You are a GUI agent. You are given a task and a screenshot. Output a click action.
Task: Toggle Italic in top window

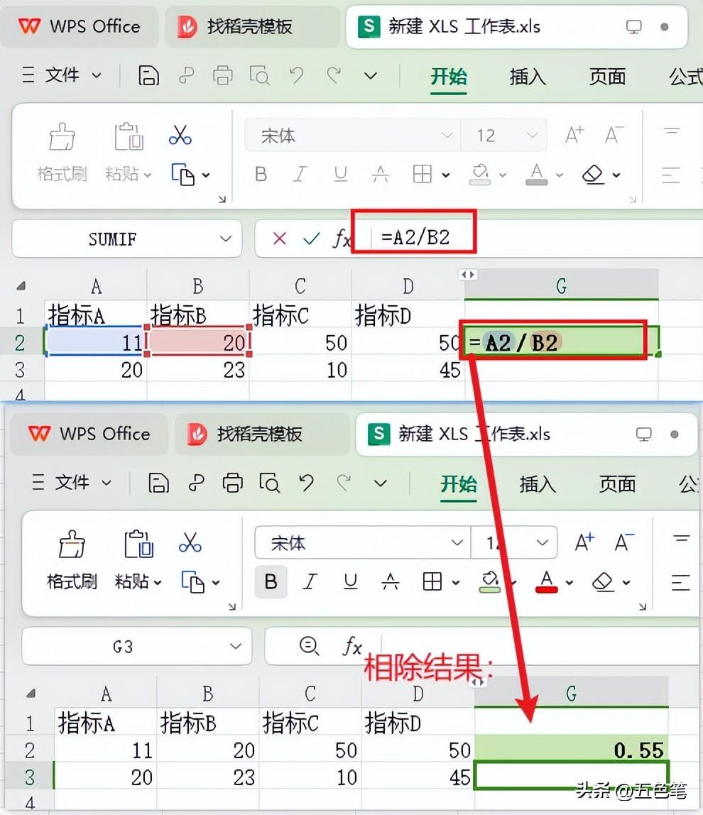click(300, 174)
